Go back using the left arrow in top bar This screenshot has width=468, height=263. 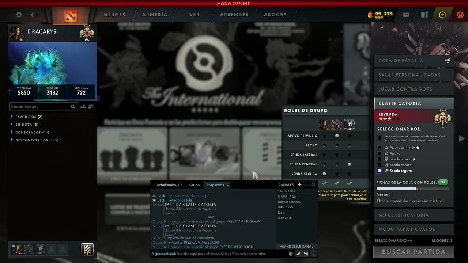(x=32, y=15)
